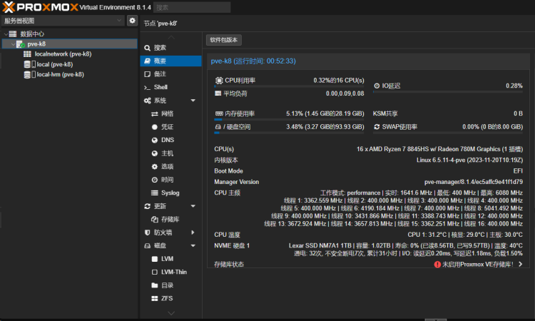Click the Proxmox logo
The width and height of the screenshot is (535, 321).
[x=40, y=7]
